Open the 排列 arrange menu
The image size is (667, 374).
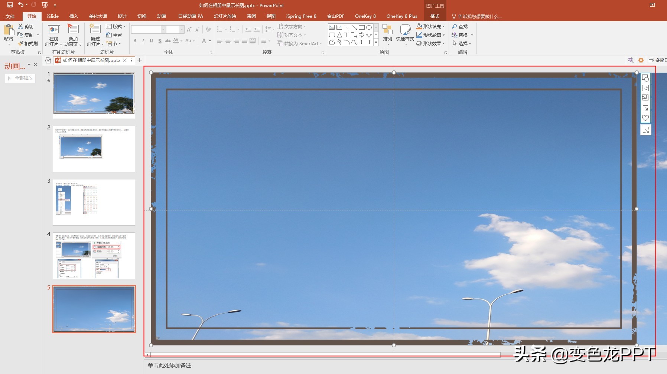[387, 34]
